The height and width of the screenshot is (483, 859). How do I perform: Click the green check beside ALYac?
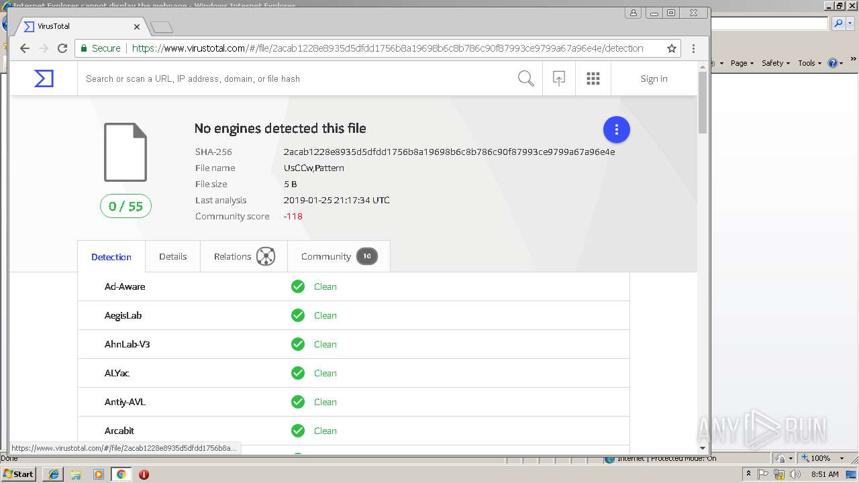coord(298,373)
